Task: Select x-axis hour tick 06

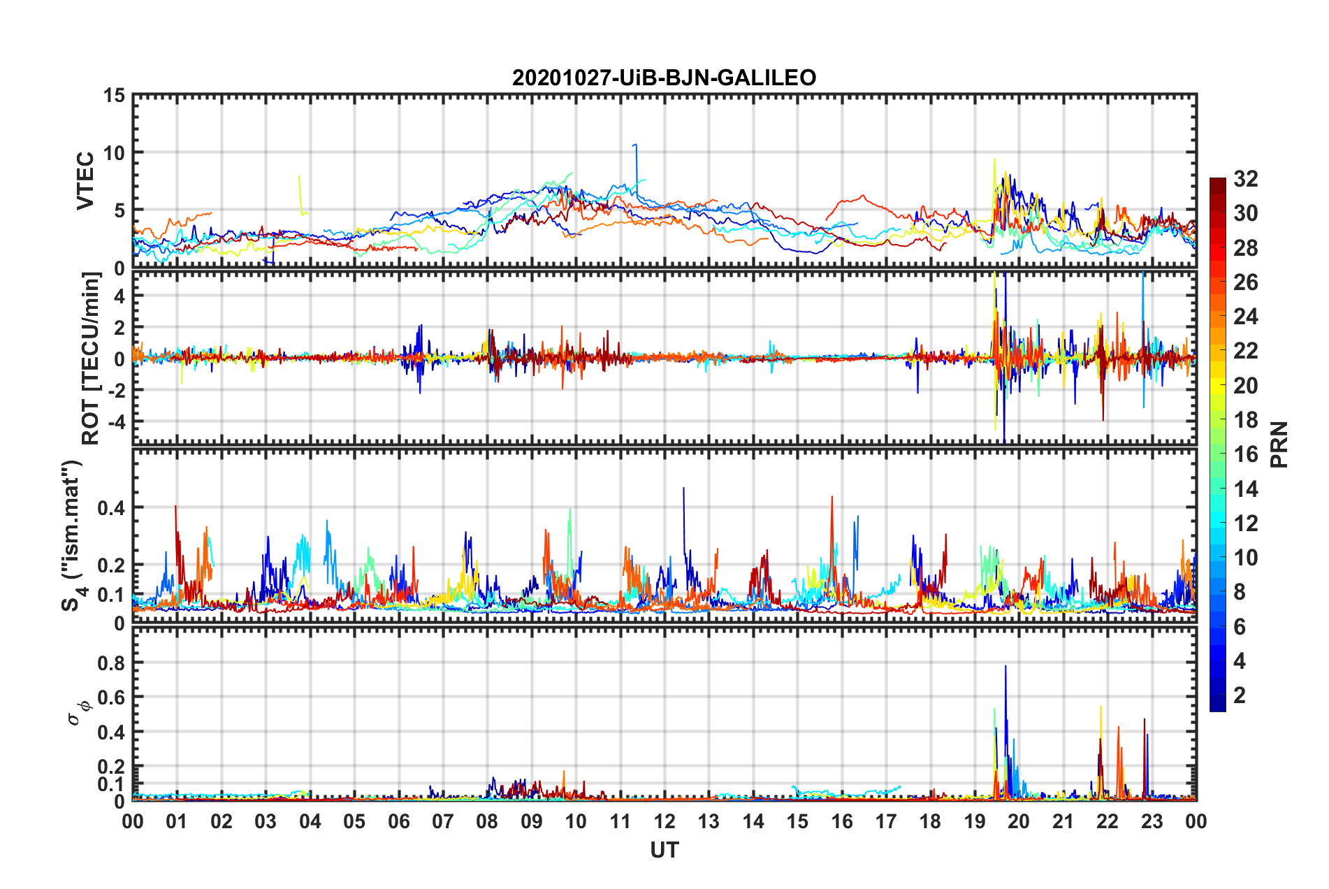Action: 398,821
